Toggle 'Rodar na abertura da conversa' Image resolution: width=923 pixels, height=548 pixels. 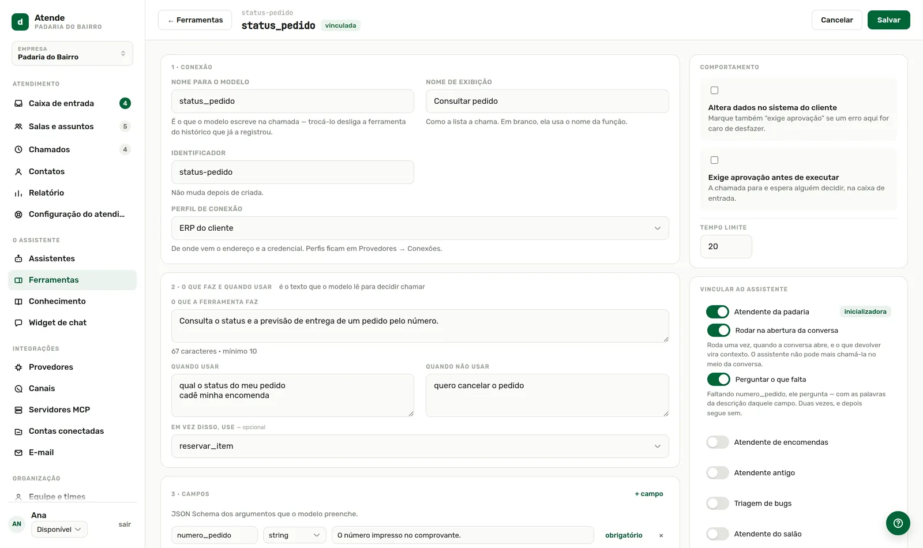719,330
